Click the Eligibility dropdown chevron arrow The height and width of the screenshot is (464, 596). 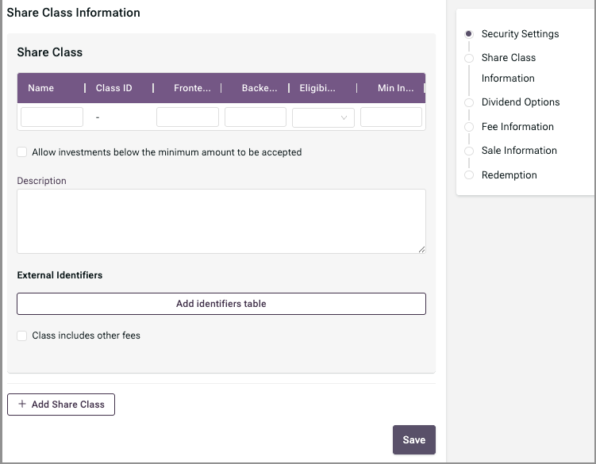[x=344, y=118]
